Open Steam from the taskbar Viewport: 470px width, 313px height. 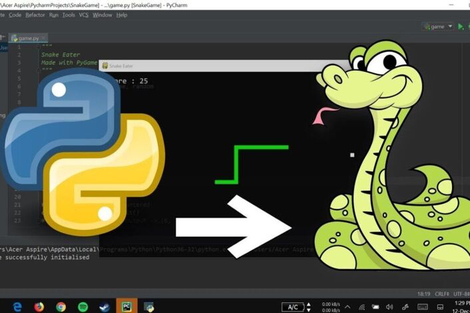pos(105,307)
